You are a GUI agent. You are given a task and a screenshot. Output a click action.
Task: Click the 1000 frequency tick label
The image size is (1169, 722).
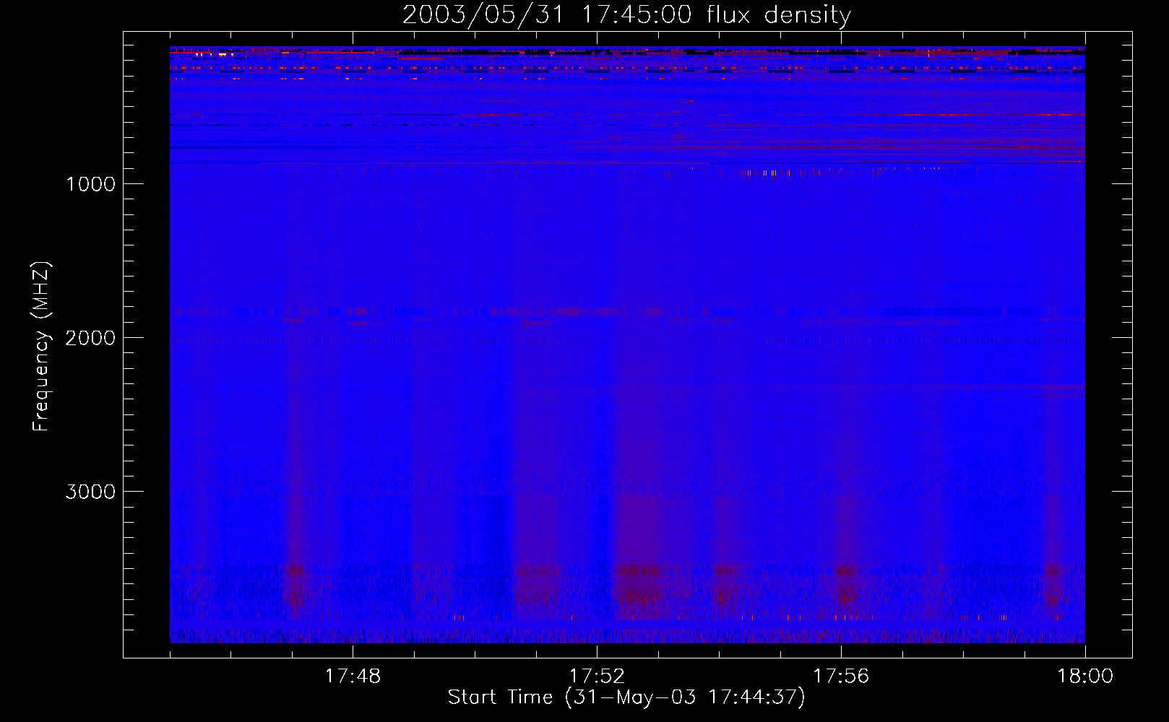coord(90,184)
